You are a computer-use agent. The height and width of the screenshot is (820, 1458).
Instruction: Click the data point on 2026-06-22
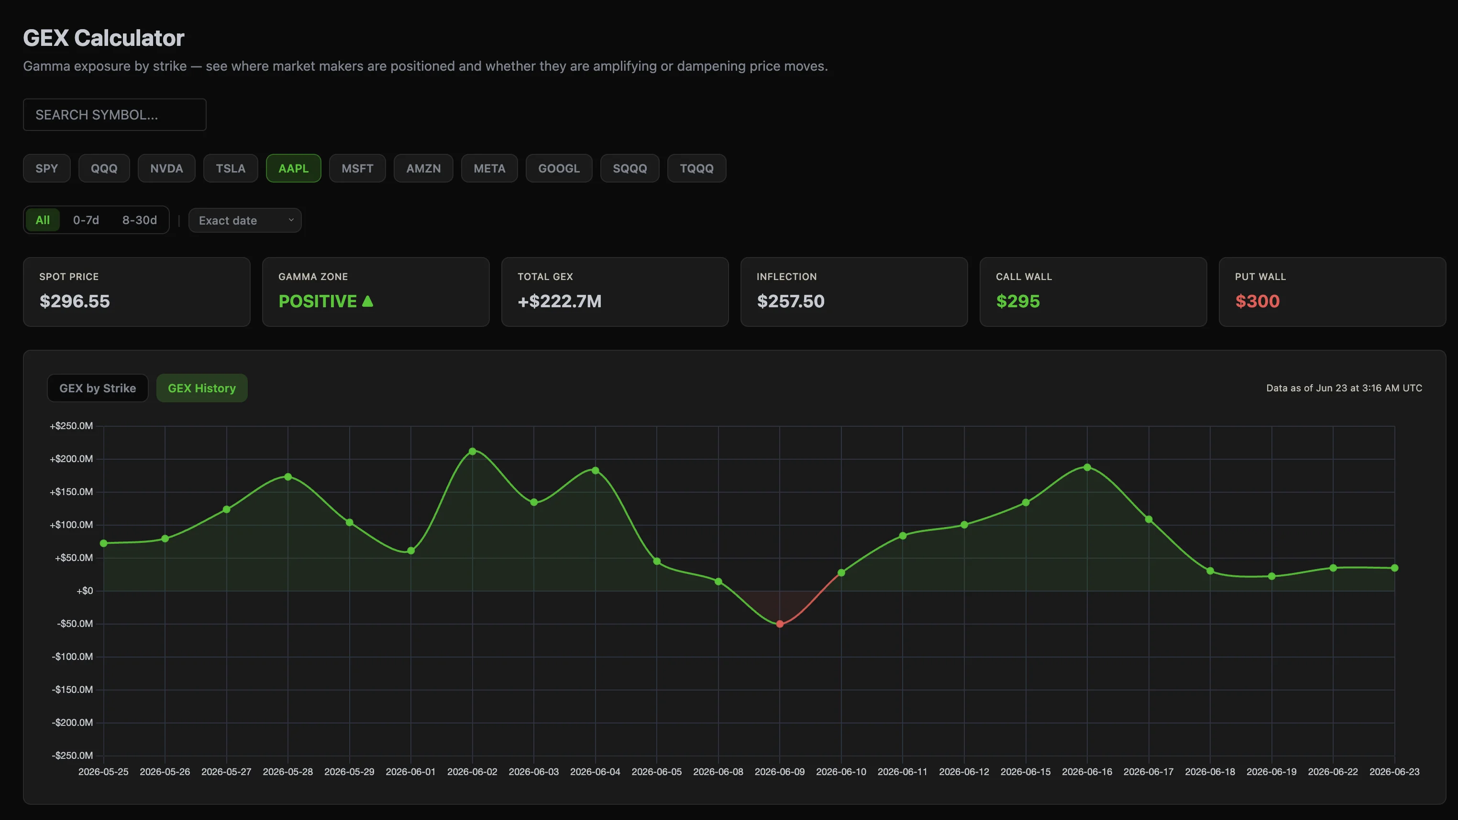(x=1333, y=568)
